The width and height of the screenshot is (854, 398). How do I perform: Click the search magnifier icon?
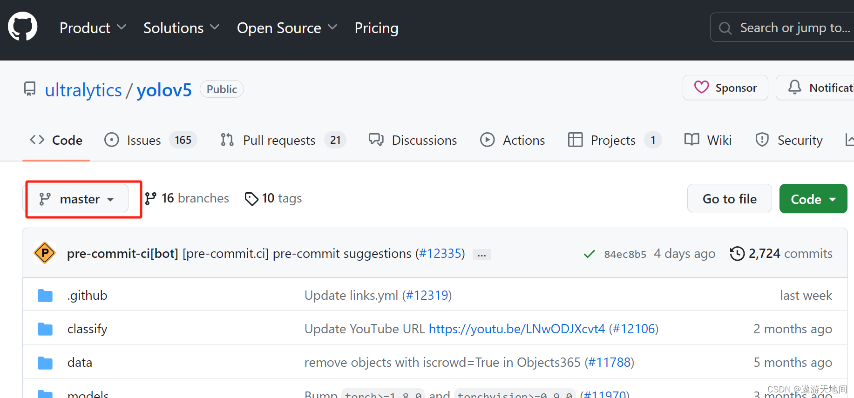(725, 28)
